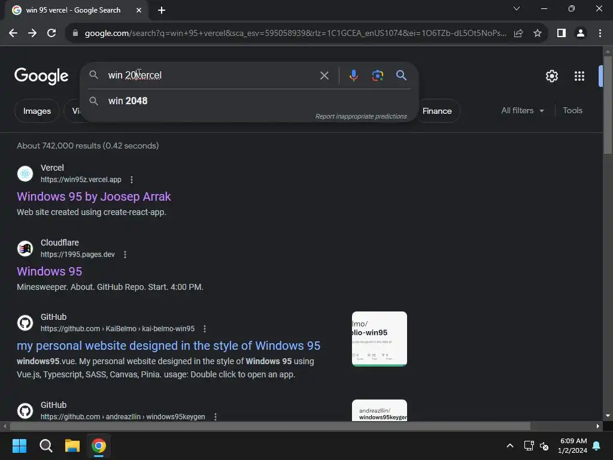This screenshot has width=613, height=460.
Task: View site information via the lock icon
Action: [75, 34]
